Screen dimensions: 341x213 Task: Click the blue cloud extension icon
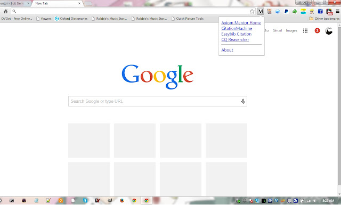click(x=278, y=12)
